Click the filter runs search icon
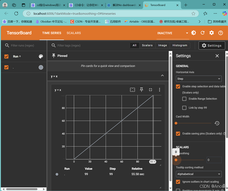 tap(7, 45)
